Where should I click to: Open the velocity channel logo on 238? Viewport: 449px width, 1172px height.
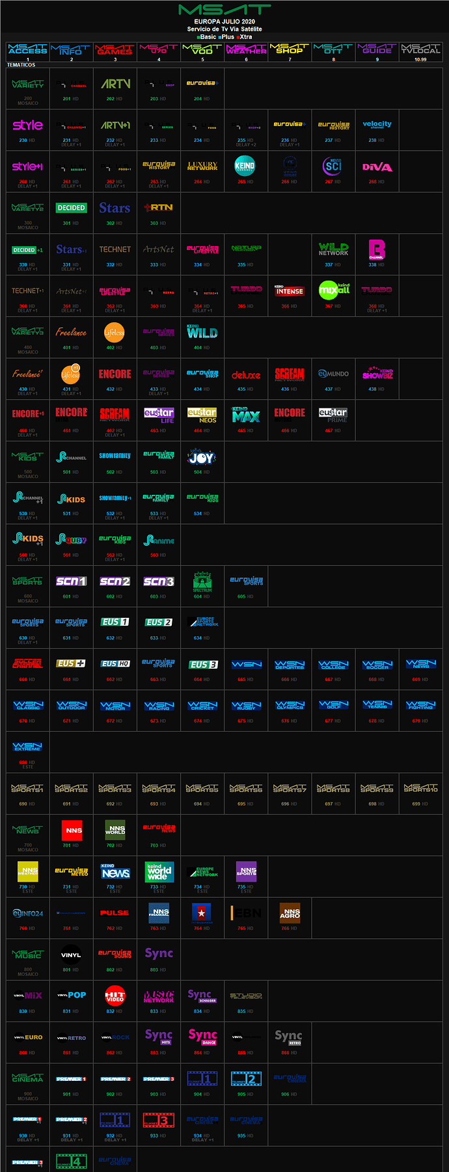pyautogui.click(x=377, y=124)
